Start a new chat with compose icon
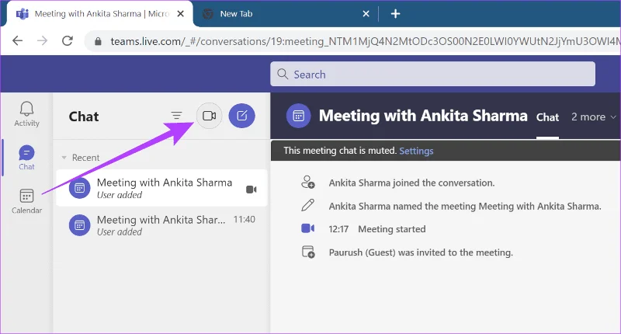621x334 pixels. (x=241, y=116)
